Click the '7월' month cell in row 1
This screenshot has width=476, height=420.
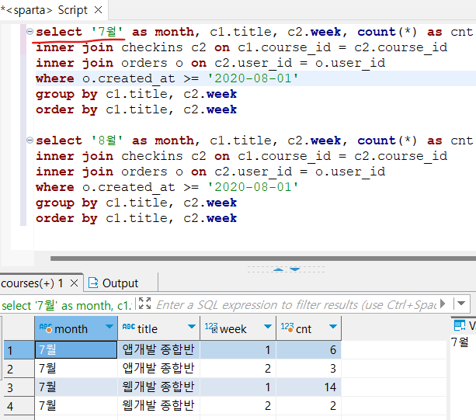(76, 349)
